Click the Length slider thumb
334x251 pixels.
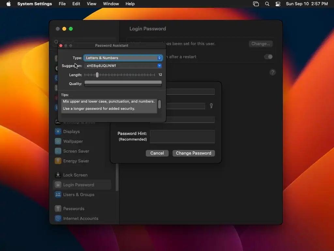point(97,75)
